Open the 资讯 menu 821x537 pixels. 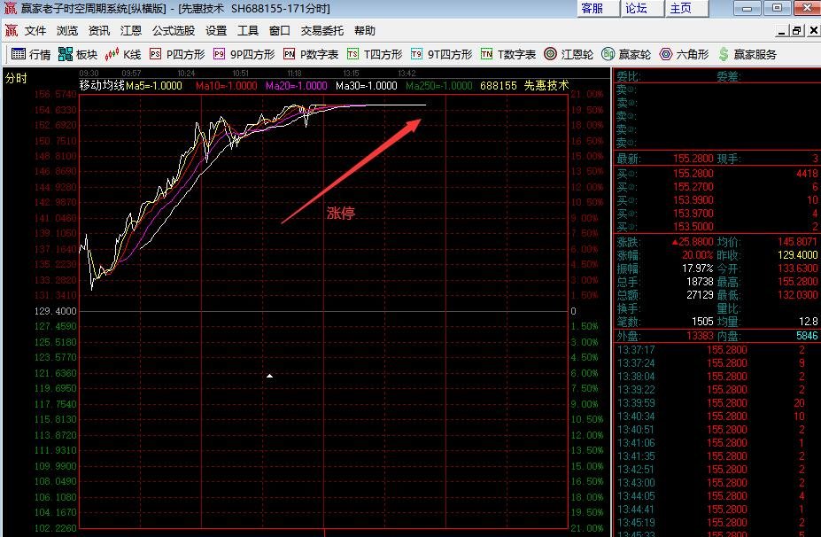click(99, 30)
